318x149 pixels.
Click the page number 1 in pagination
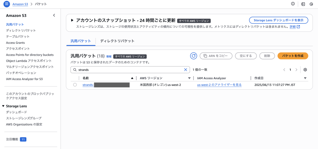point(290,70)
